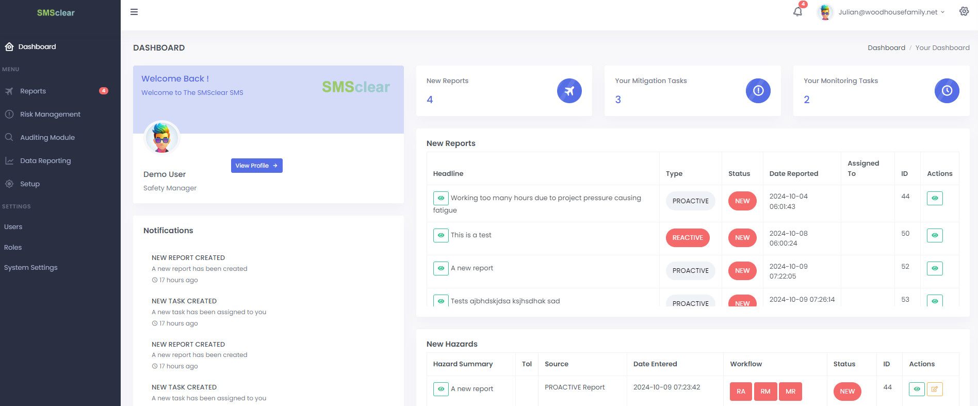The width and height of the screenshot is (978, 406).
Task: Click the red RA workflow badge
Action: [740, 392]
